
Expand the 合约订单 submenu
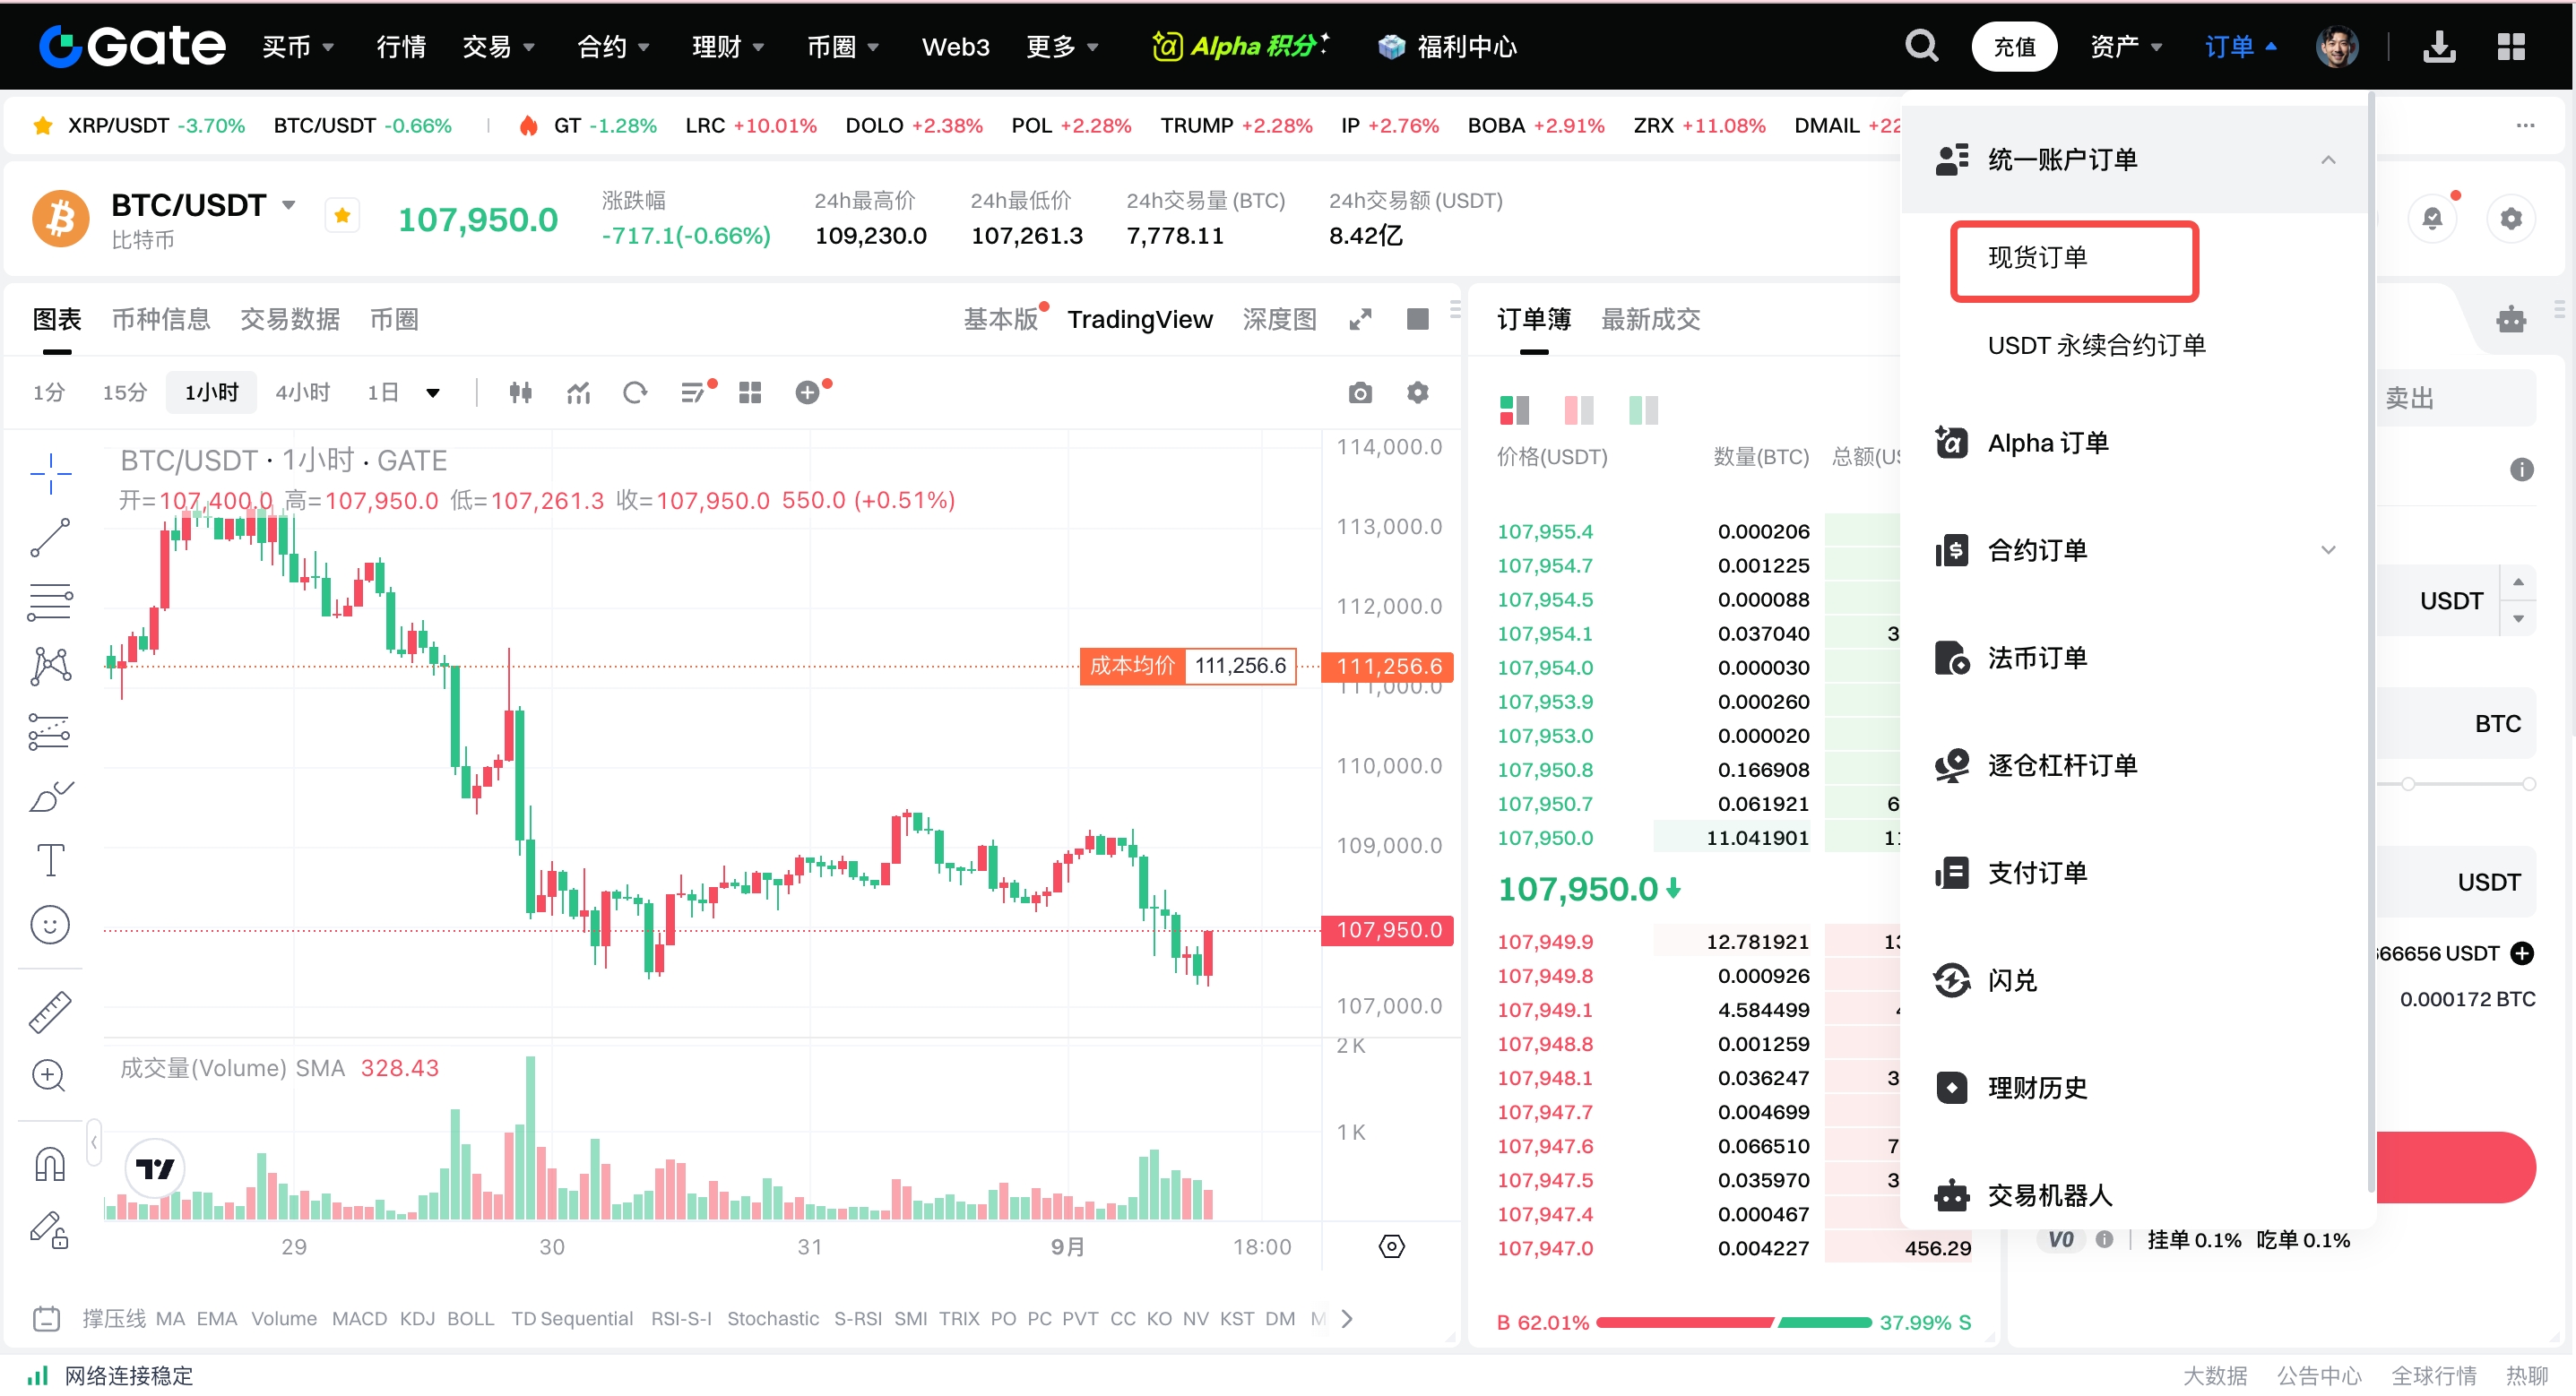2327,550
